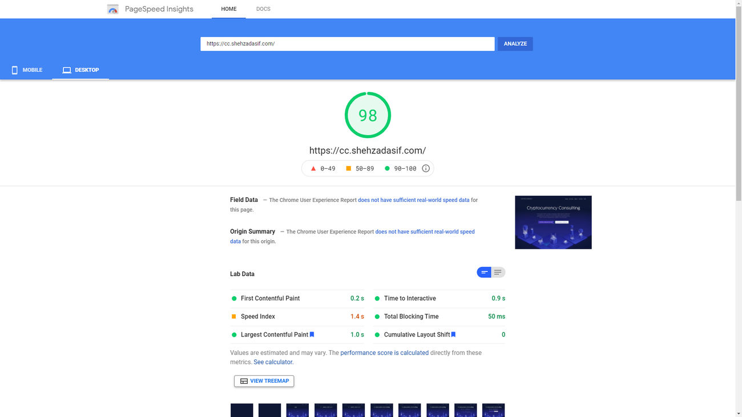742x417 pixels.
Task: Click the PageSpeed Insights logo icon
Action: tap(112, 9)
